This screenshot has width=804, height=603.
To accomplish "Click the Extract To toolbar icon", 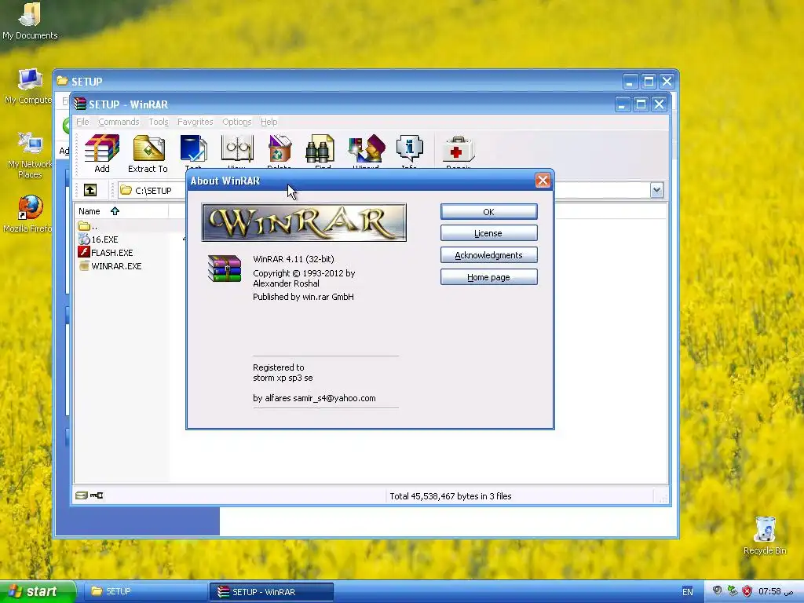I will tap(148, 153).
